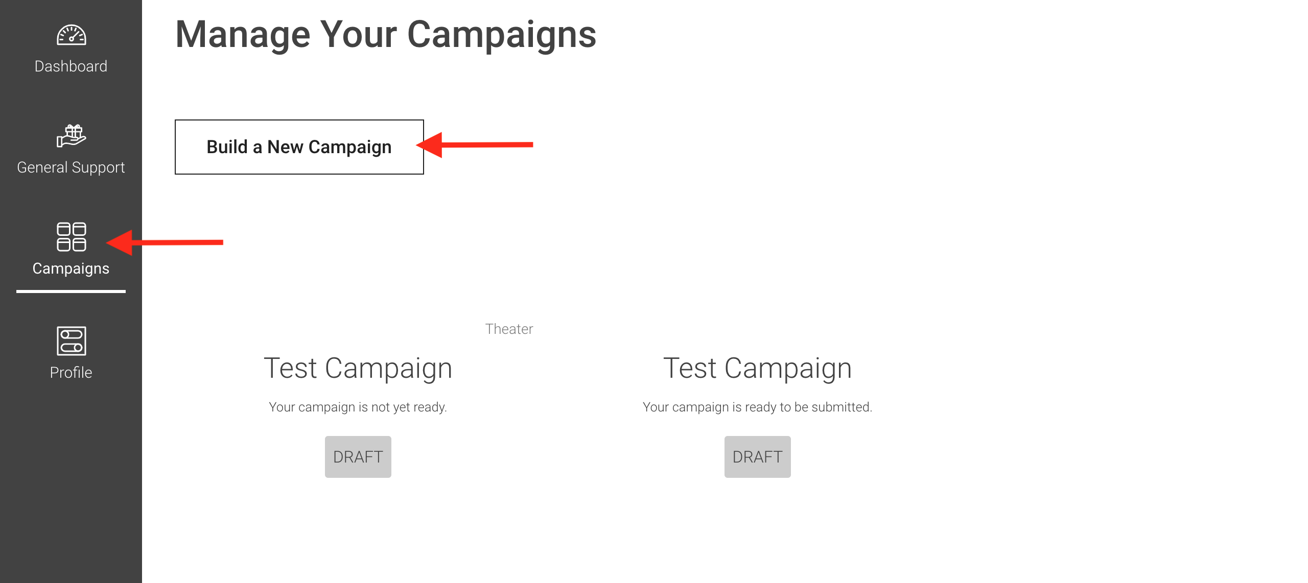The height and width of the screenshot is (583, 1308).
Task: Open the Dashboard gauge icon
Action: point(71,35)
